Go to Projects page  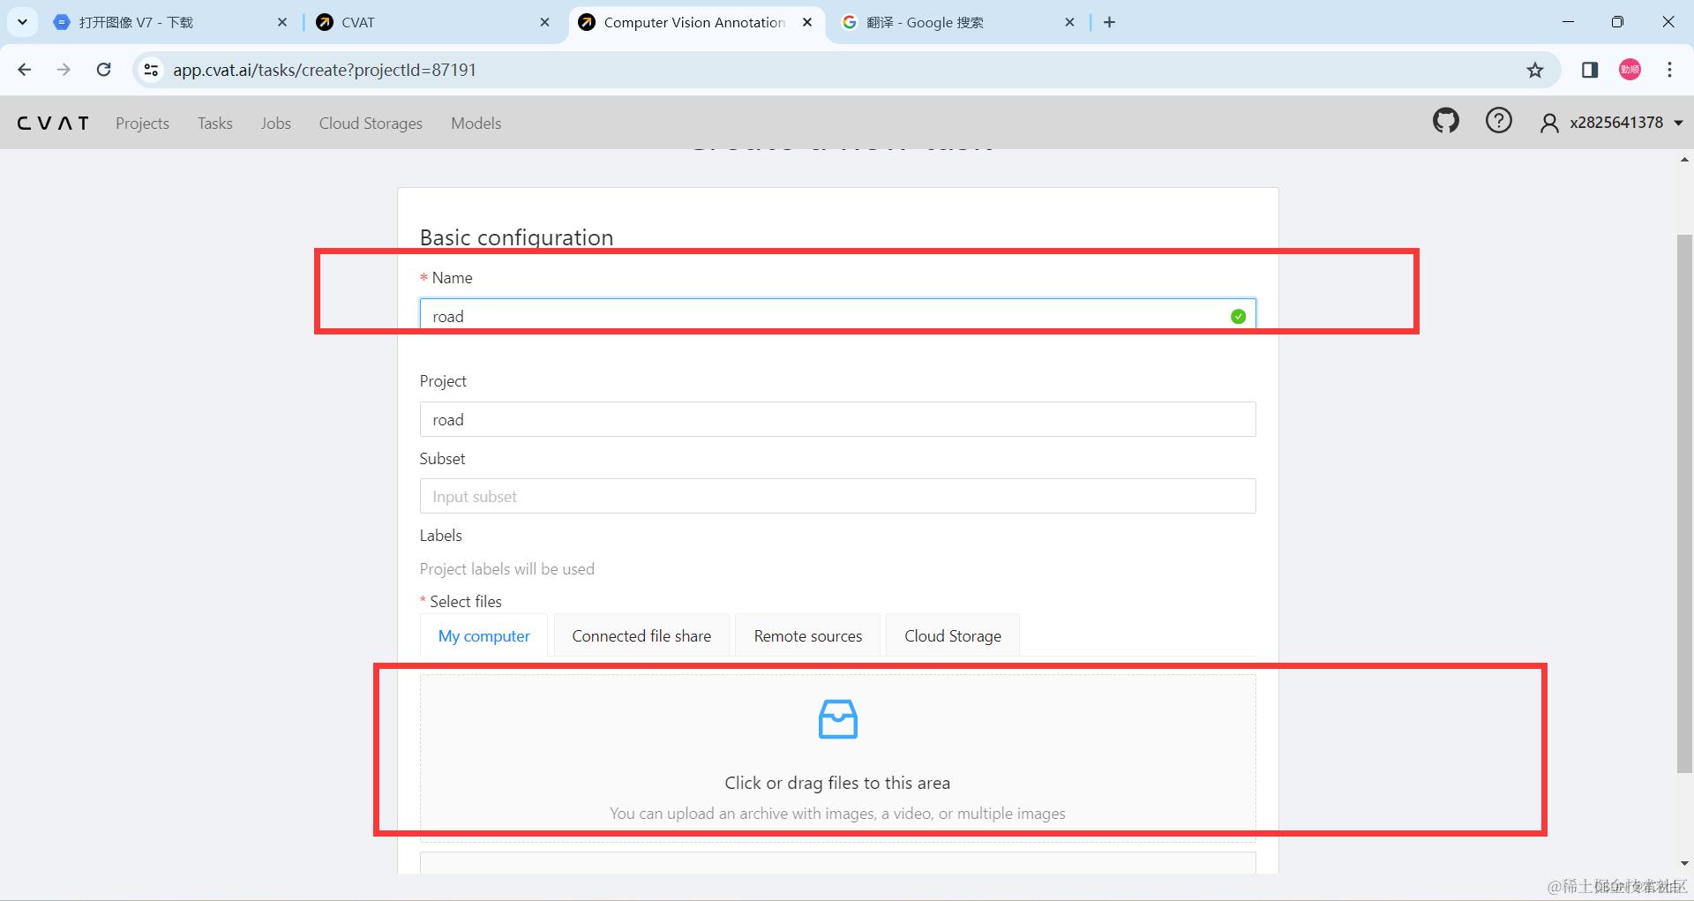point(142,124)
